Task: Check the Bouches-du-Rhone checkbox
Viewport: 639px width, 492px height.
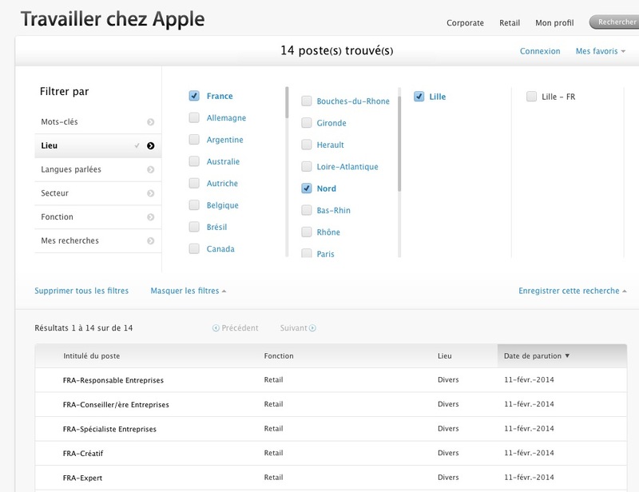Action: tap(307, 101)
